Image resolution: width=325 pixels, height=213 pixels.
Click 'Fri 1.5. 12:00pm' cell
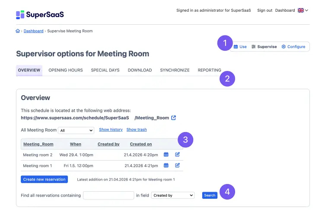[x=78, y=166]
